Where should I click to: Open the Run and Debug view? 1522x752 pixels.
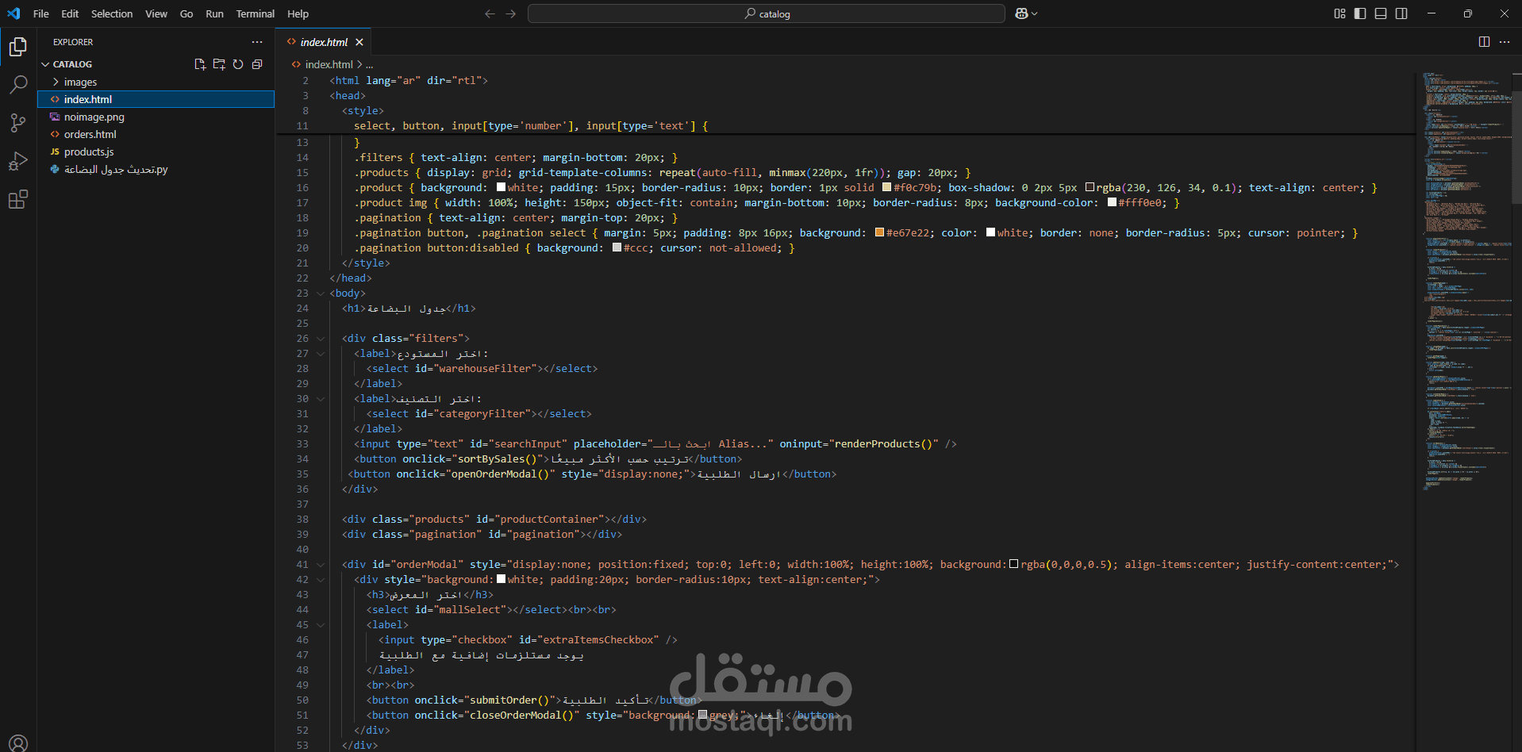click(x=18, y=161)
